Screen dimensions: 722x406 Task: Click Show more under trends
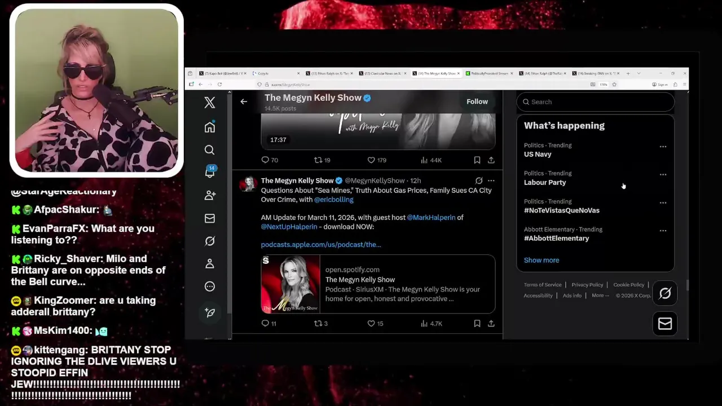click(541, 260)
